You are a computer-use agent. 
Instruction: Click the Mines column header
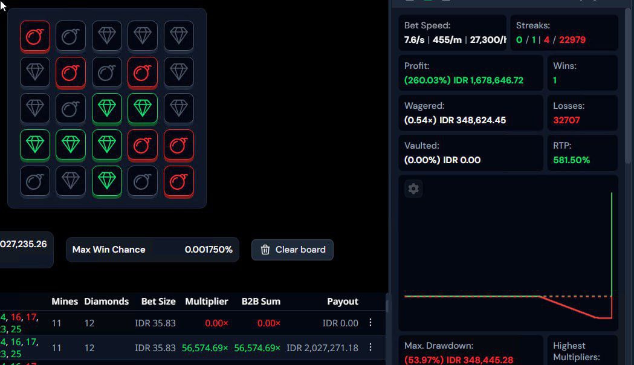click(x=65, y=302)
